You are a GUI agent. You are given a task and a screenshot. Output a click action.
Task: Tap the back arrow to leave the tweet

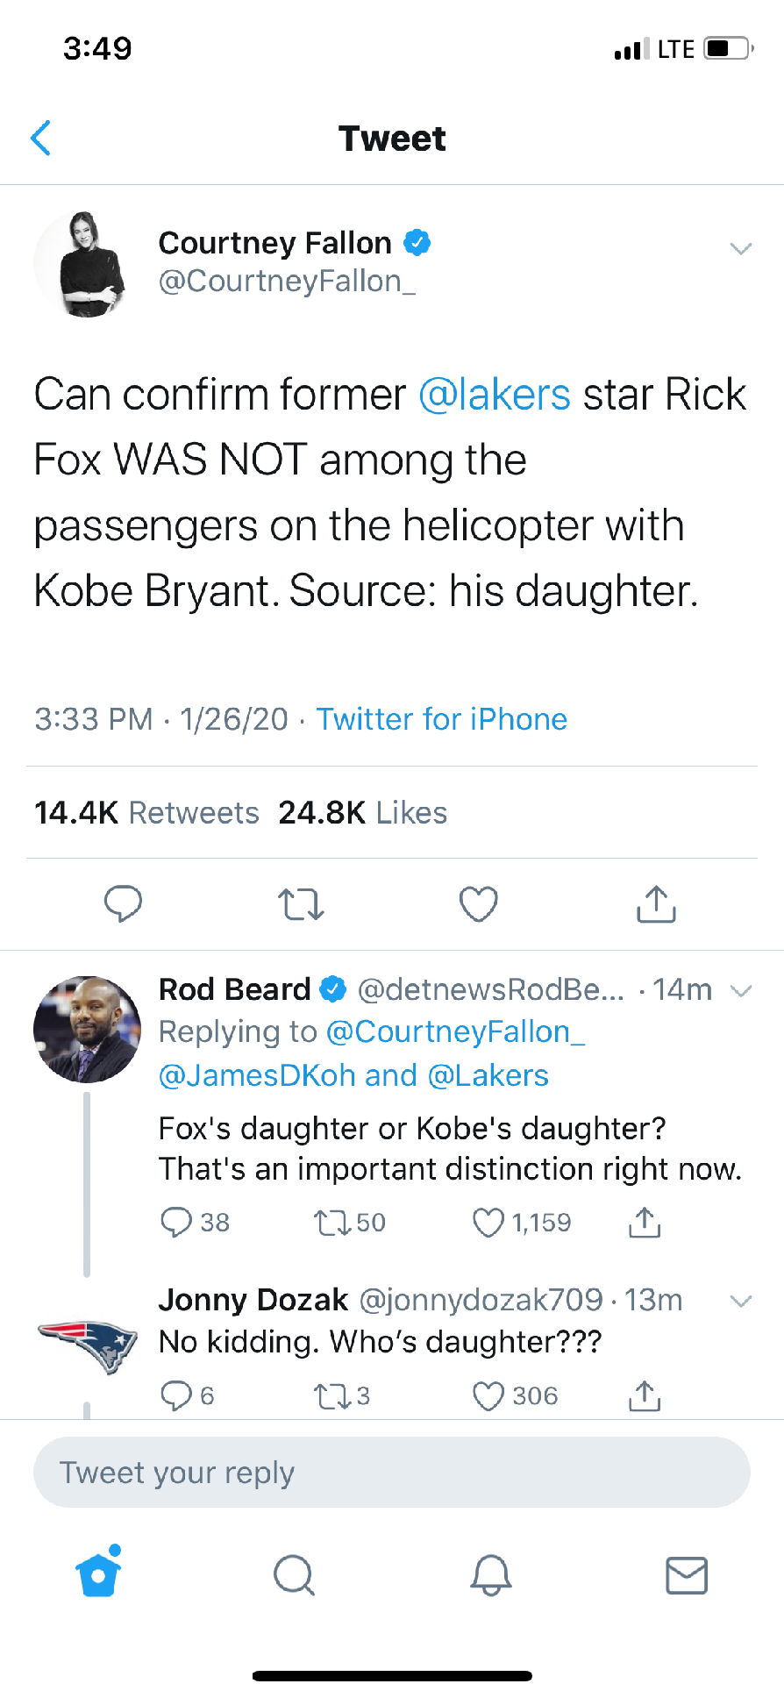(x=41, y=138)
